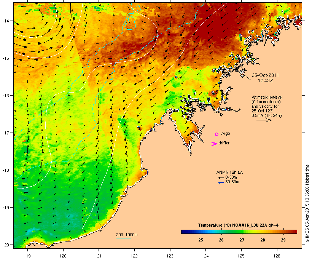Click the dark blue end of the colorbar

tap(183, 232)
